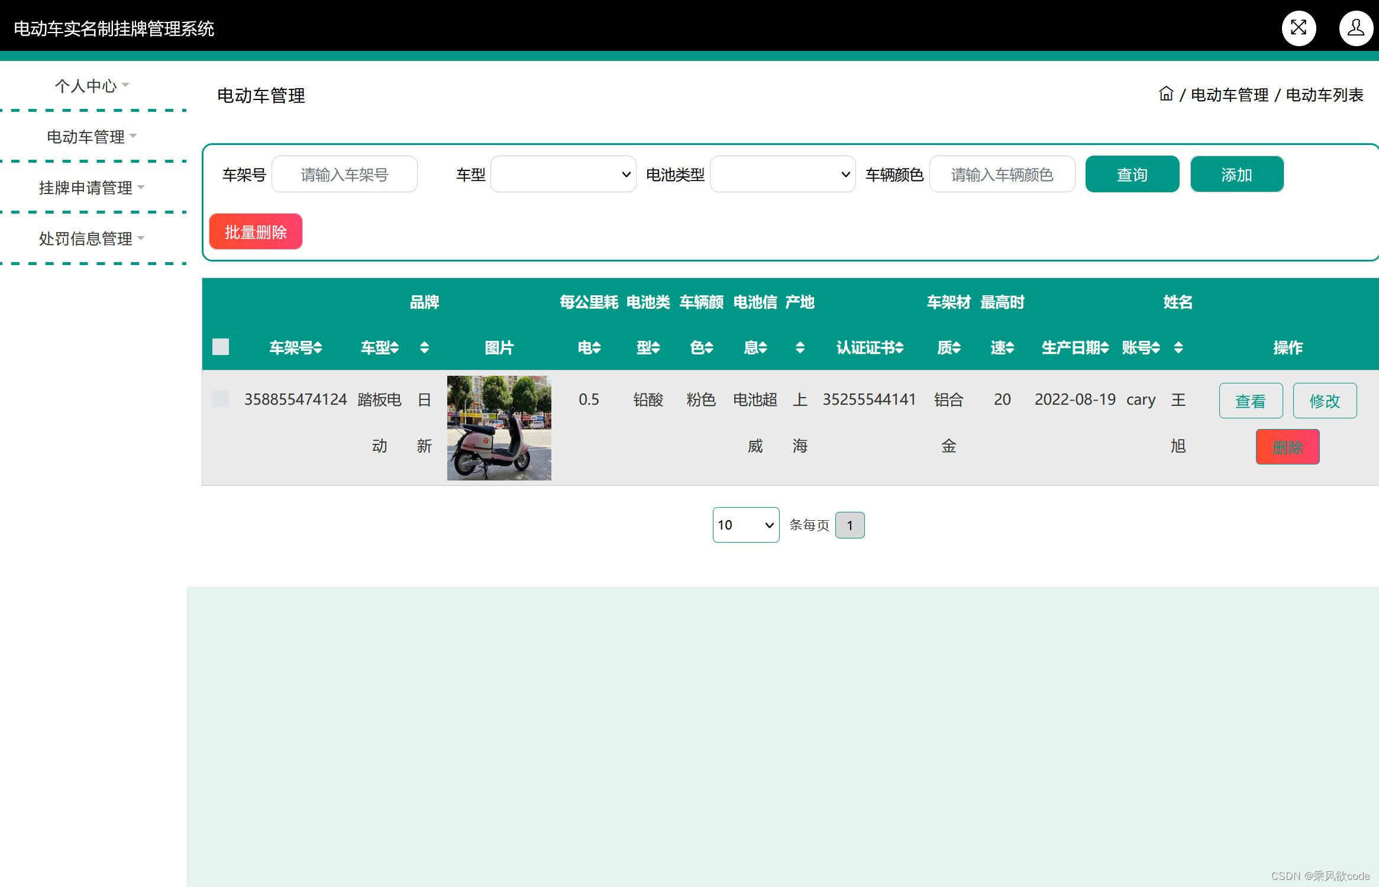Sort the table by 车架号 column
Viewport: 1379px width, 887px height.
319,347
